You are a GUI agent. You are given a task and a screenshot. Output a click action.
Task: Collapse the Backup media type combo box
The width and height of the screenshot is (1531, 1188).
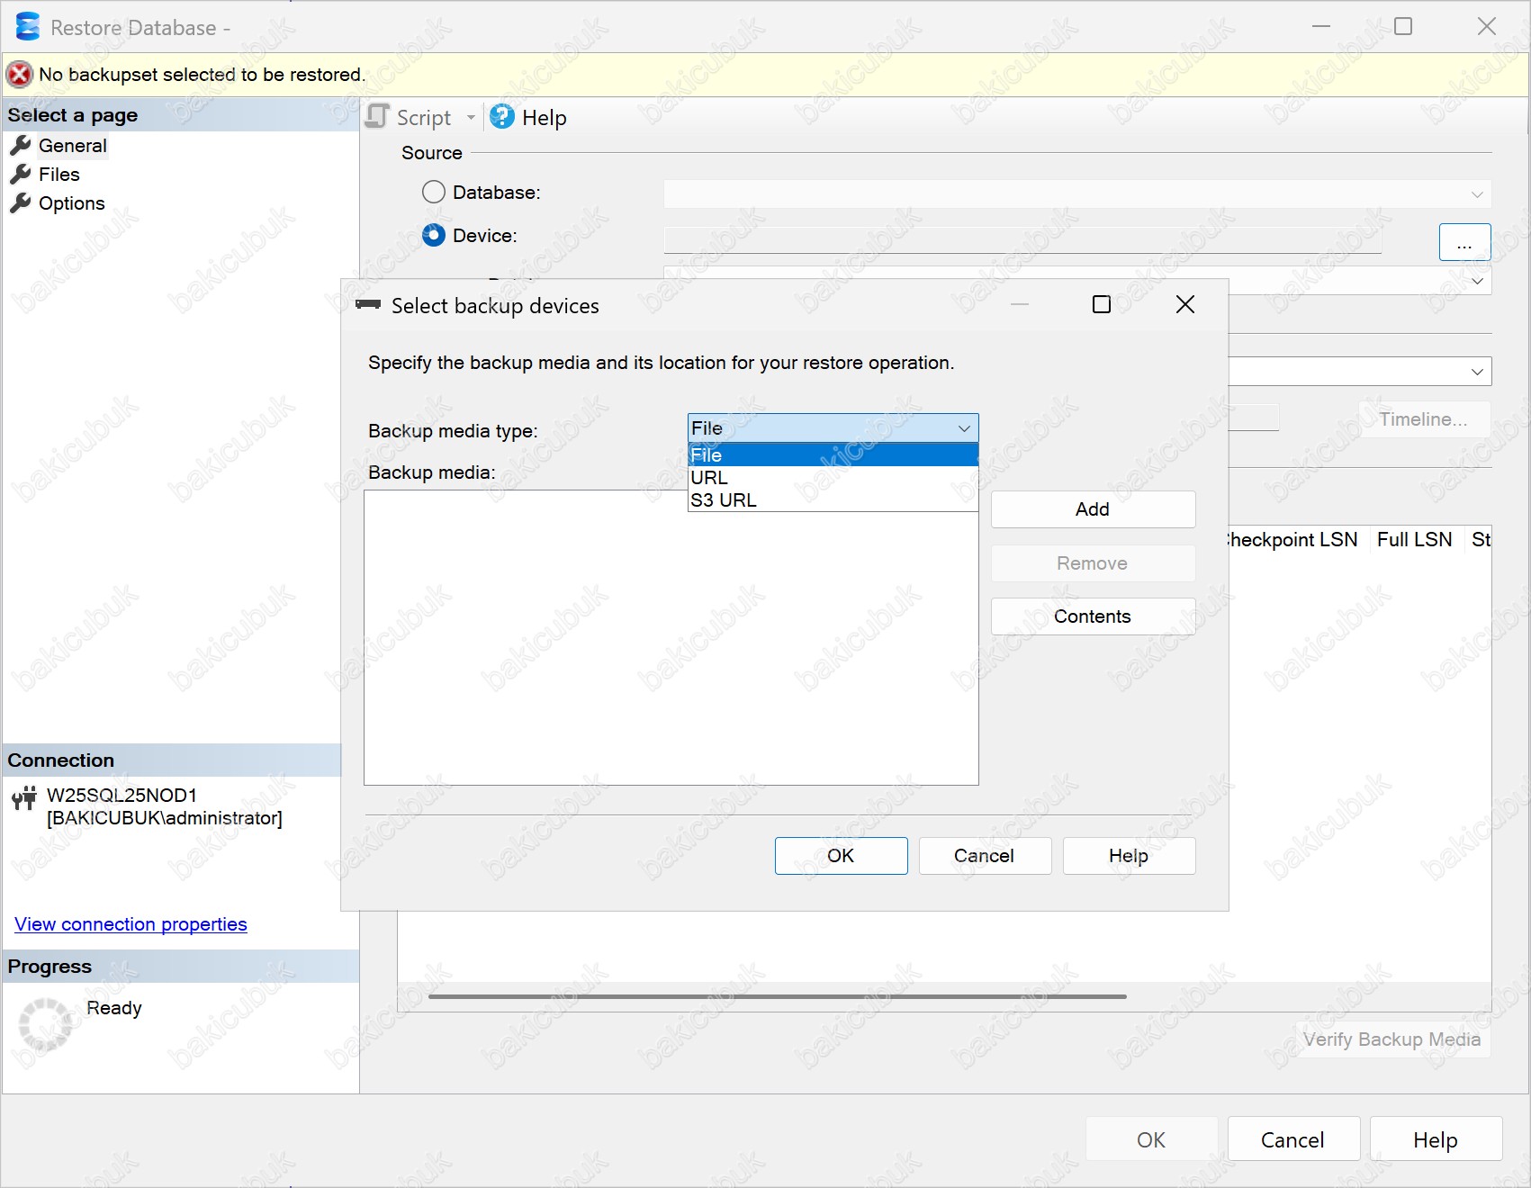(964, 428)
